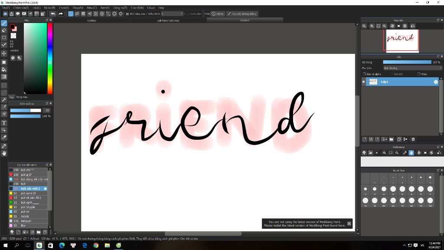This screenshot has width=444, height=250.
Task: Adjust the Độ trong opacity slider
Action: pyautogui.click(x=407, y=62)
